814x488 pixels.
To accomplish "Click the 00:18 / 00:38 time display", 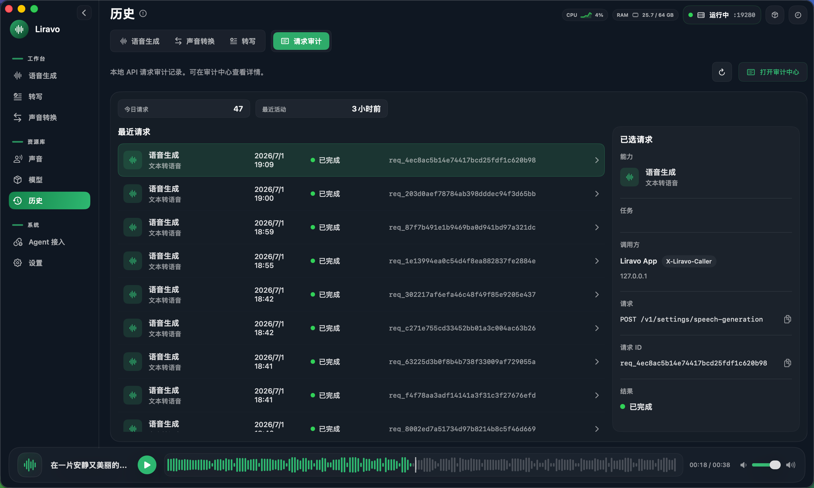I will (709, 465).
